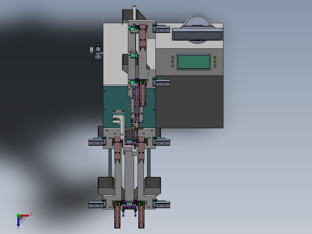Viewport: 312px width, 234px height.
Task: Select the green display screen on the machine
Action: [194, 62]
